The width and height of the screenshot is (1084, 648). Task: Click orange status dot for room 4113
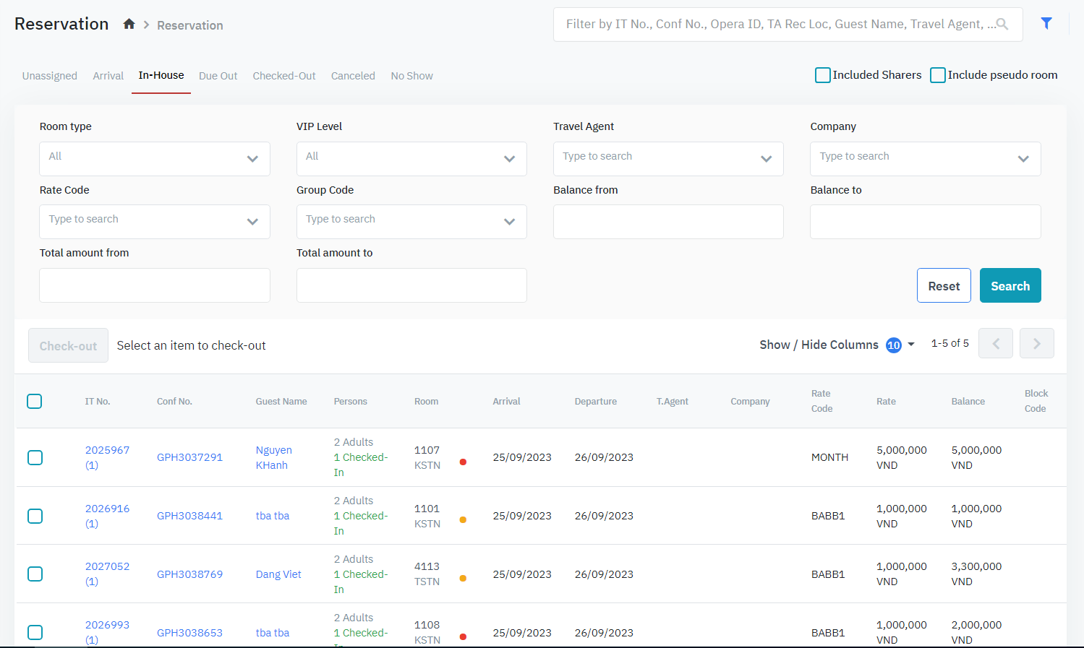pos(463,578)
